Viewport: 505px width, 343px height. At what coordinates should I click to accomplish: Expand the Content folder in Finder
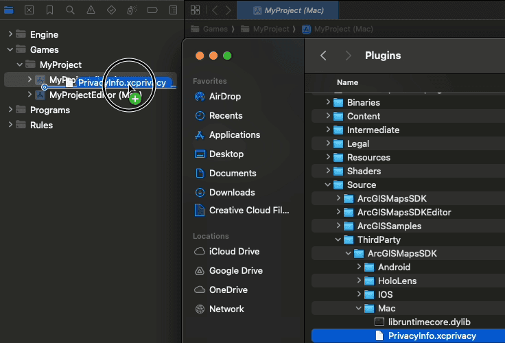328,116
